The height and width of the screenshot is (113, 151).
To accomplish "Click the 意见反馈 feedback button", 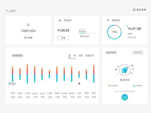I will click(139, 10).
